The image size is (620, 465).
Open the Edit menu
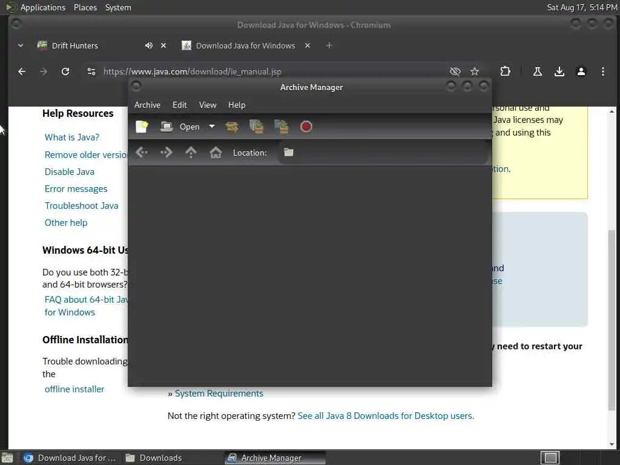pos(179,105)
